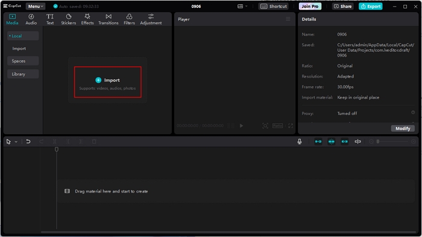422x237 pixels.
Task: Expand the pointer tool dropdown arrow
Action: pos(16,142)
